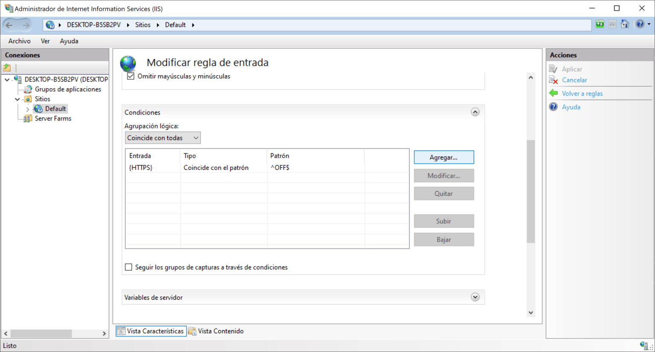Click the green arrow Volver a reglas icon
The width and height of the screenshot is (655, 352).
pyautogui.click(x=554, y=93)
